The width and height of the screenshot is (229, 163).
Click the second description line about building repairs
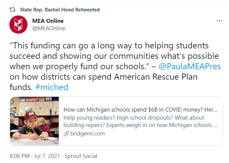pos(140,125)
